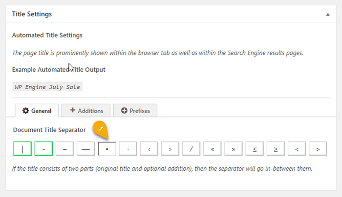Open the General tab

(x=37, y=111)
